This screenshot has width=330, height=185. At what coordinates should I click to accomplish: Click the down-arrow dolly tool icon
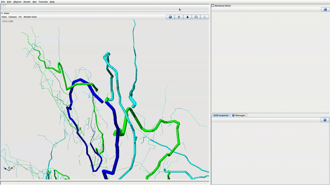coord(187,17)
